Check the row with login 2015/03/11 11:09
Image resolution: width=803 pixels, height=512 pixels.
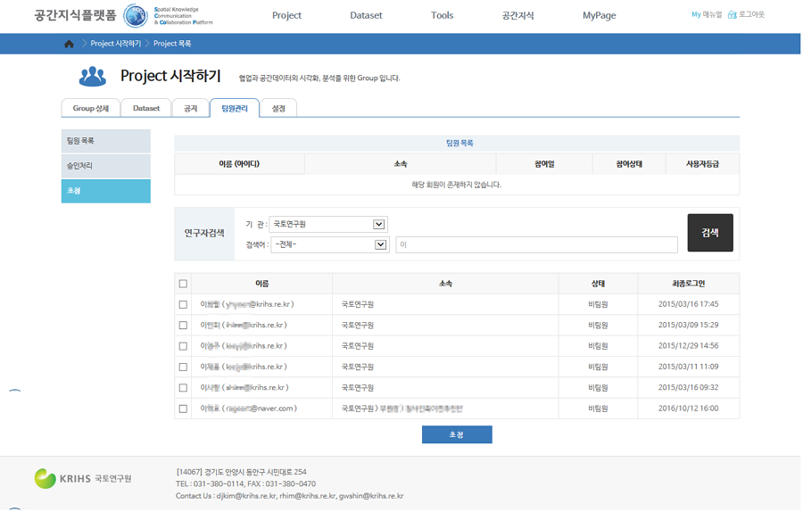(183, 367)
